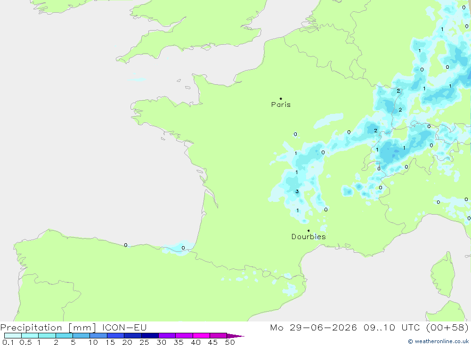Select the 30–35 mm purple legend swatch
The height and width of the screenshot is (345, 471).
coord(167,336)
